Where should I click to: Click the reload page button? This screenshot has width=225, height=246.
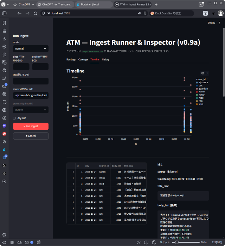coord(35,13)
